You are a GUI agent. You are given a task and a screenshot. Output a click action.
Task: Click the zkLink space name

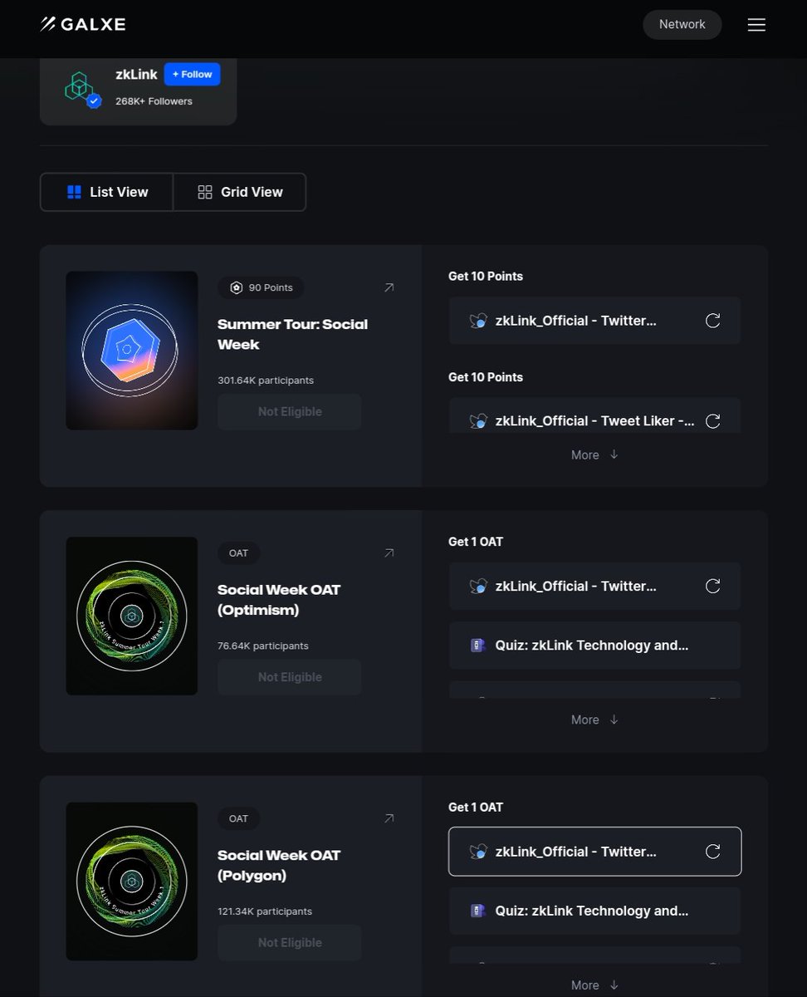(136, 75)
